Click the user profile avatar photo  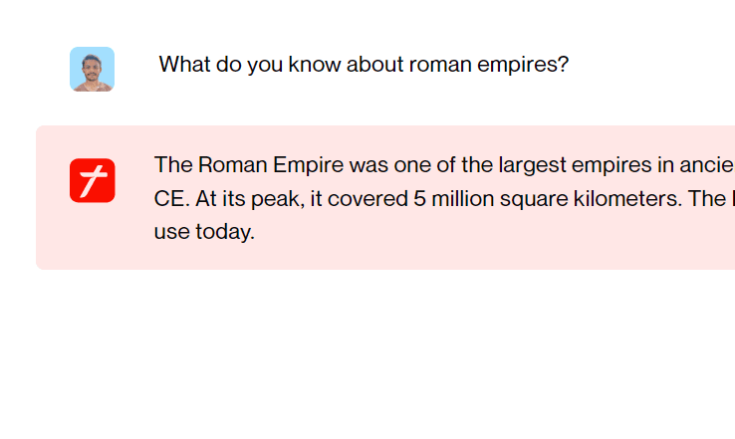pyautogui.click(x=92, y=69)
